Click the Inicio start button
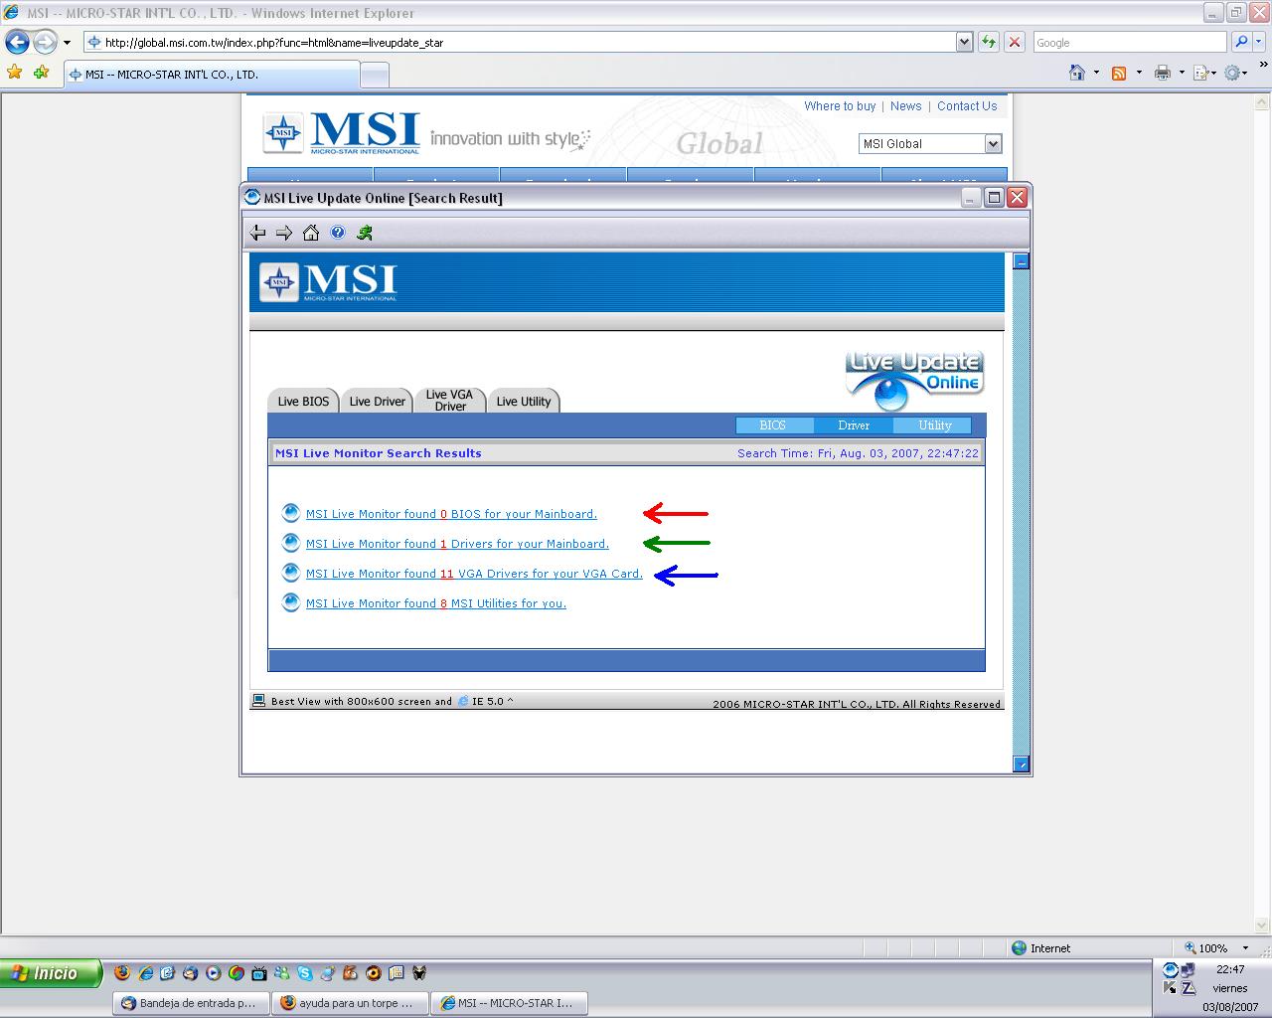Viewport: 1272px width, 1018px height. point(51,973)
